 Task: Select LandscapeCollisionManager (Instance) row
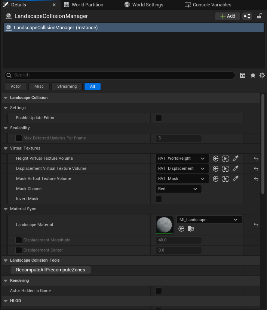(134, 28)
